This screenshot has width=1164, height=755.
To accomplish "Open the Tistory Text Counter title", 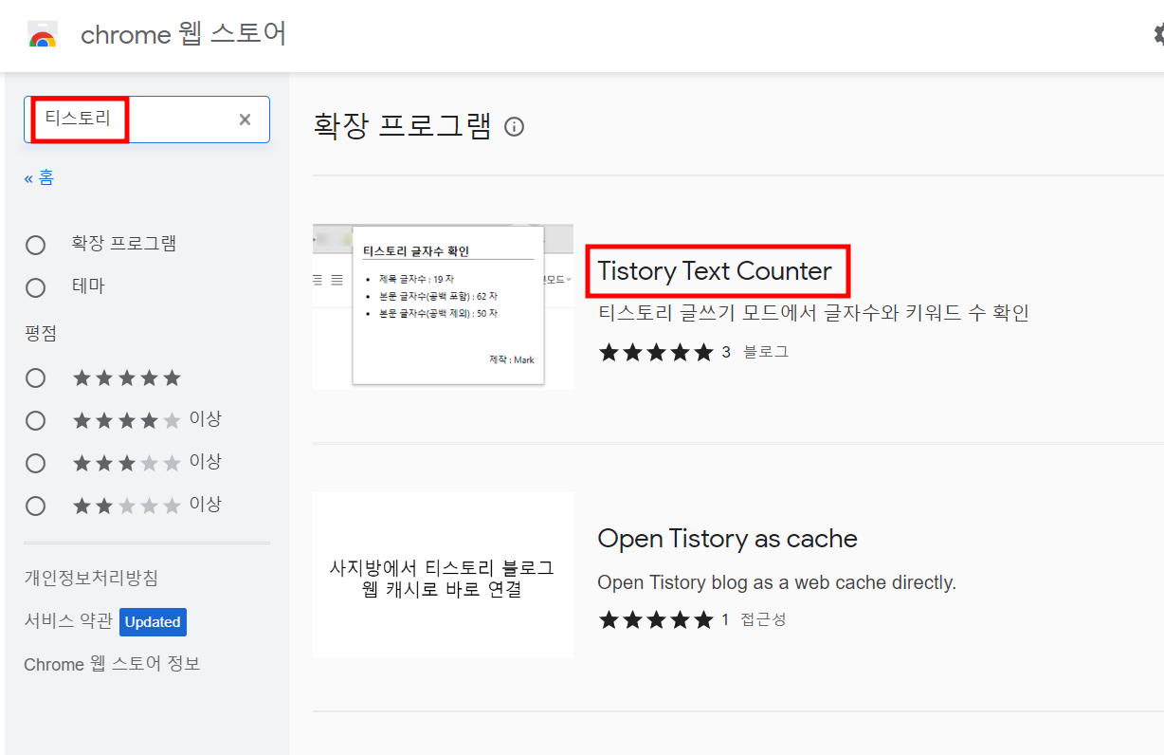I will click(715, 271).
